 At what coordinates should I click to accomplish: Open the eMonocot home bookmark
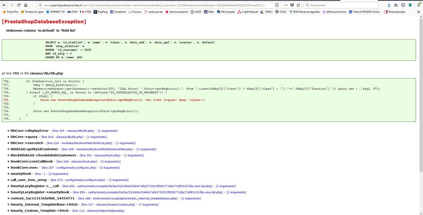coord(334,12)
